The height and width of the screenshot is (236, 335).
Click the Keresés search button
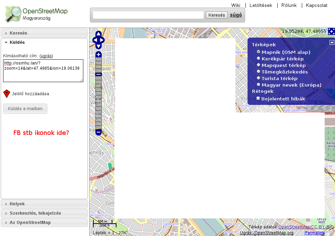pos(217,15)
